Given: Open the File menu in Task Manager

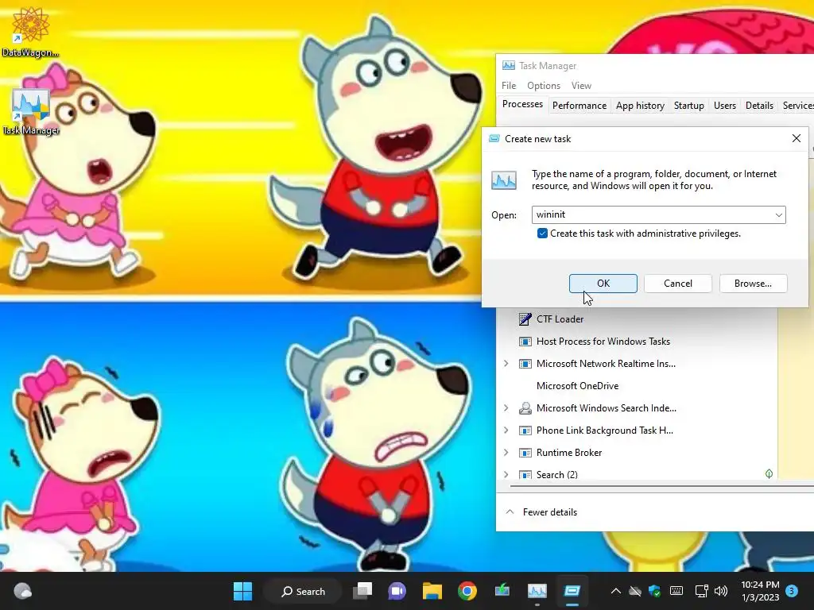Looking at the screenshot, I should pos(509,86).
